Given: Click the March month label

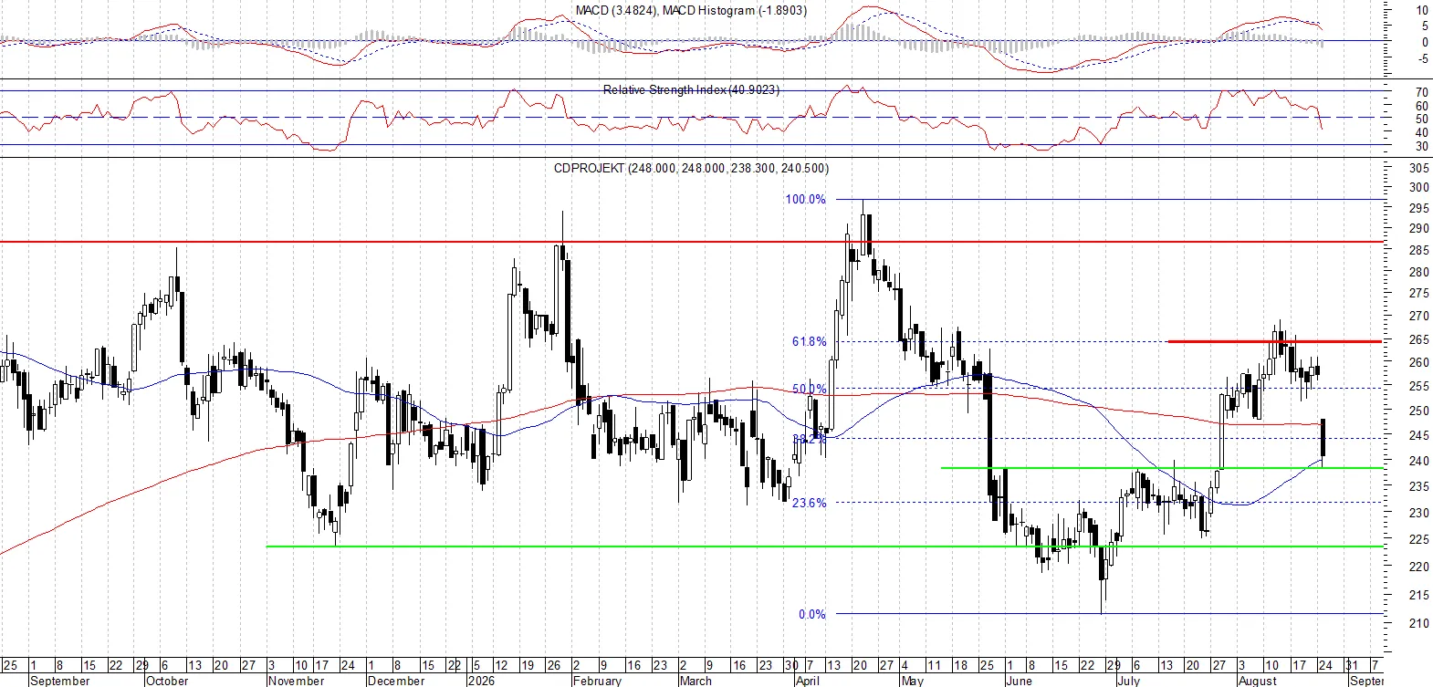Looking at the screenshot, I should pyautogui.click(x=696, y=681).
